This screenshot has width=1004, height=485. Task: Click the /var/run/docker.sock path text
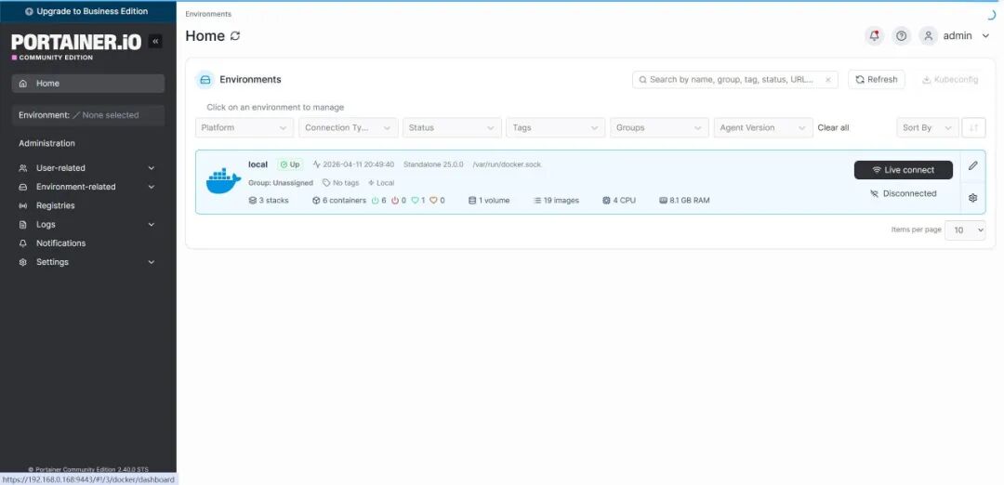[x=507, y=164]
